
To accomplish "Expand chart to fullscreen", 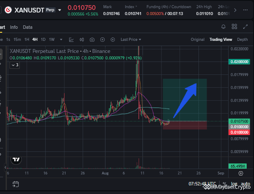I will pos(245,27).
